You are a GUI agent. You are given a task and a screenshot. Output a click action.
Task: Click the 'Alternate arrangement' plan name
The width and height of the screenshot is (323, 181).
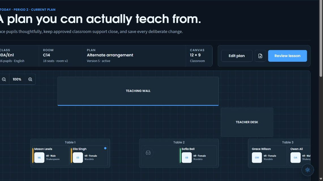coord(110,55)
